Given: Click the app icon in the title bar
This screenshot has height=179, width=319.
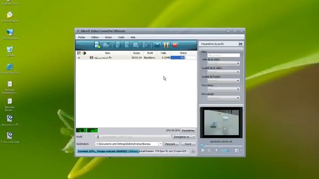Looking at the screenshot, I should (x=77, y=31).
